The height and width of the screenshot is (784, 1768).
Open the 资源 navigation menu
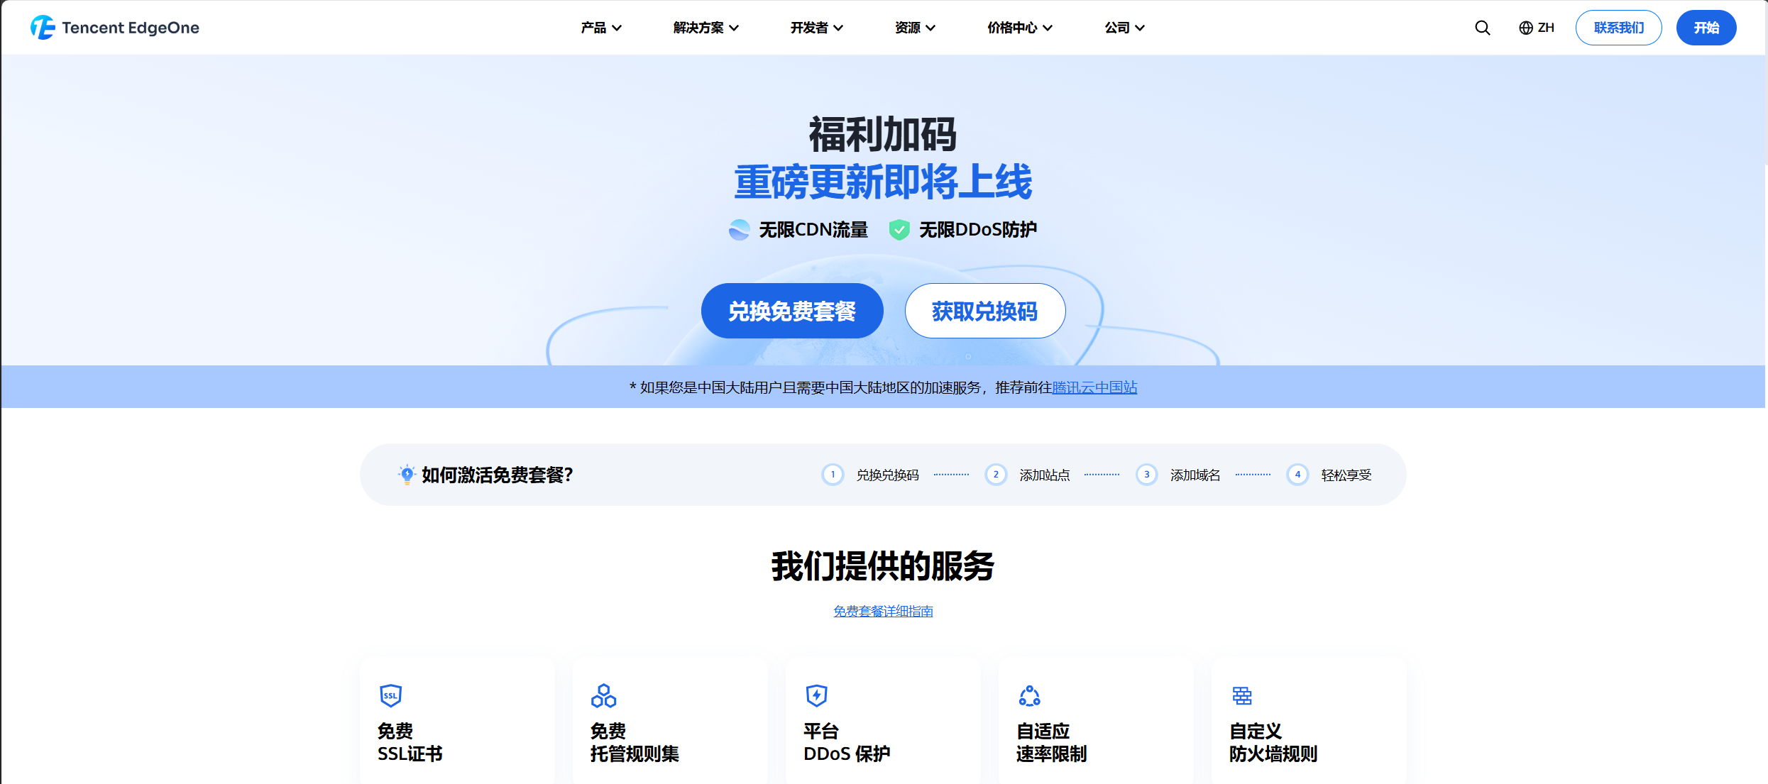914,28
